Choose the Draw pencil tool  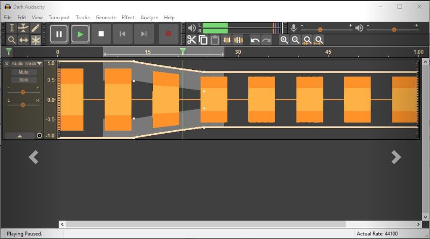click(36, 28)
